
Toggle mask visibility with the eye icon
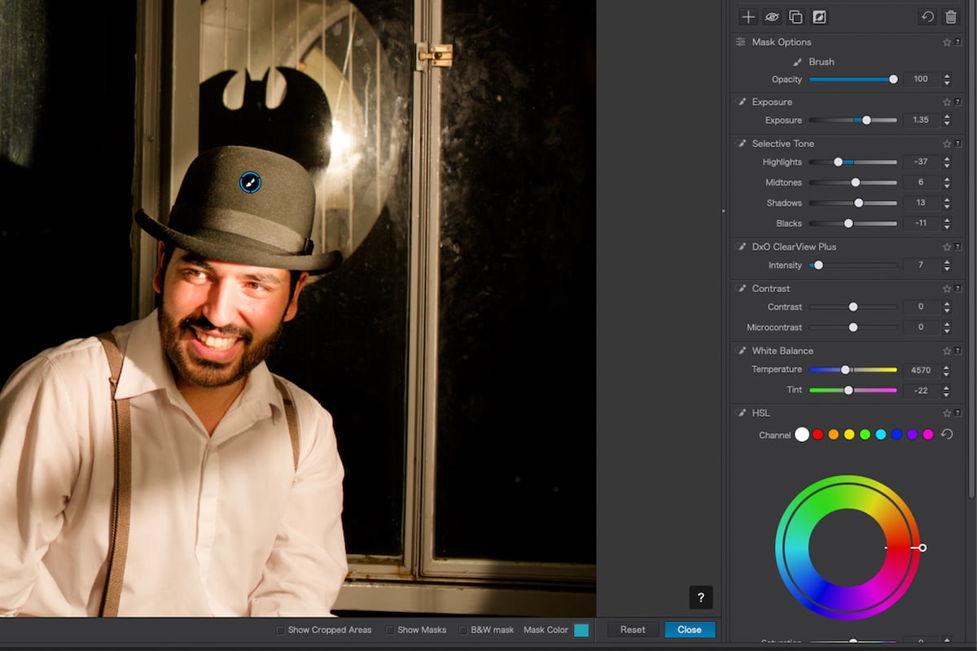771,16
